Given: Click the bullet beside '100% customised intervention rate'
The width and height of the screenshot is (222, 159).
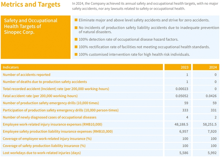Looking at the screenshot, I should pyautogui.click(x=76, y=54).
